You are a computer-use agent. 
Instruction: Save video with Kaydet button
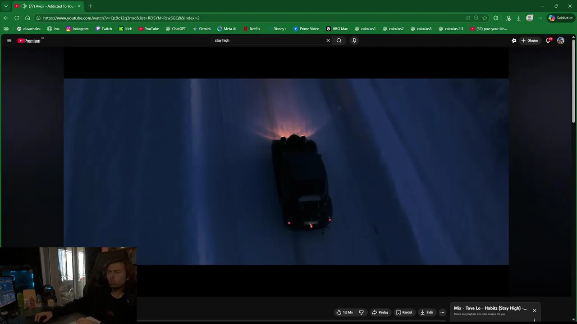pyautogui.click(x=404, y=312)
